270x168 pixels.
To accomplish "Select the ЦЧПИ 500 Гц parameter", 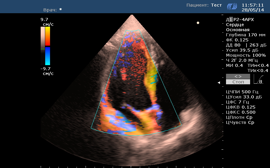I will pos(242,92).
